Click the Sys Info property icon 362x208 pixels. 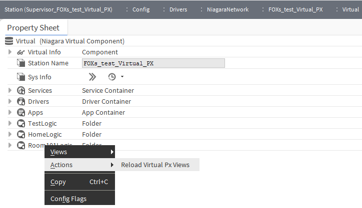(21, 77)
